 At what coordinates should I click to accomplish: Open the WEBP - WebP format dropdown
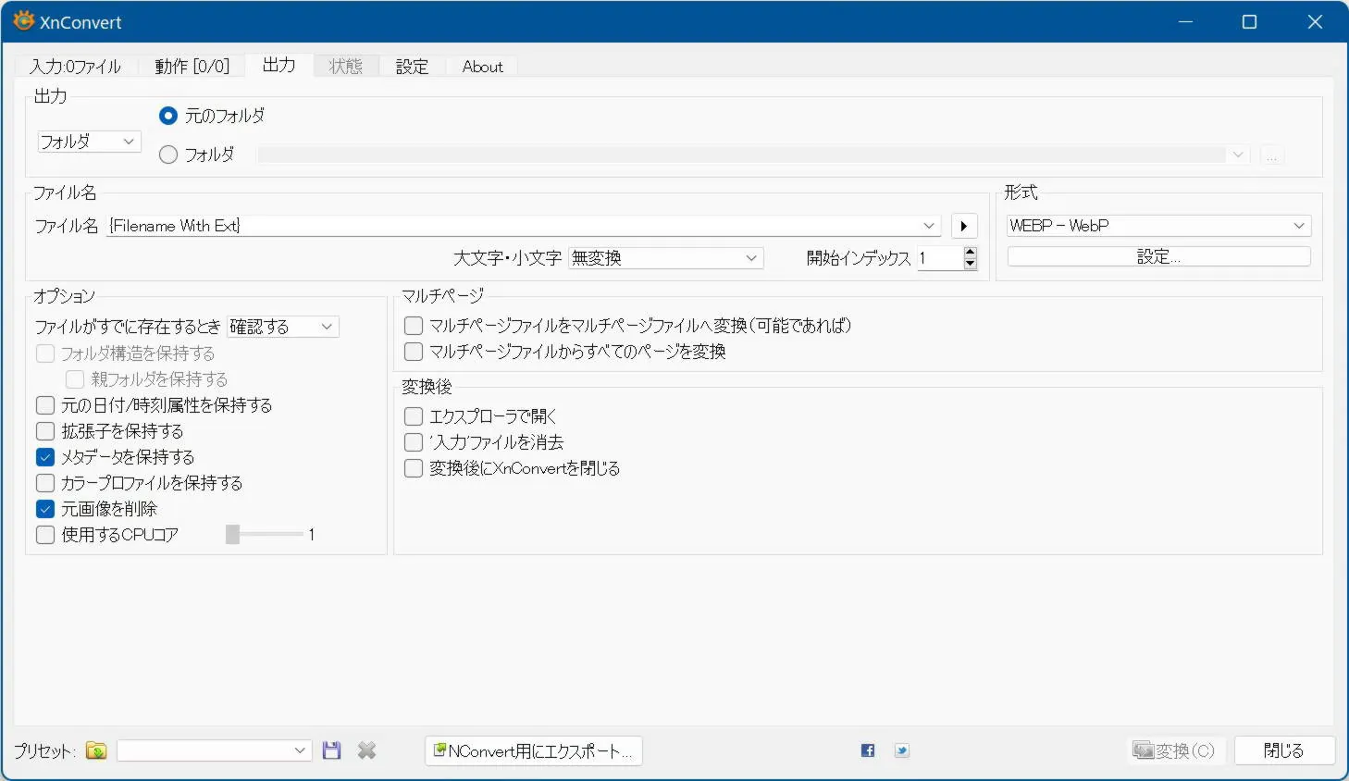click(x=1158, y=226)
